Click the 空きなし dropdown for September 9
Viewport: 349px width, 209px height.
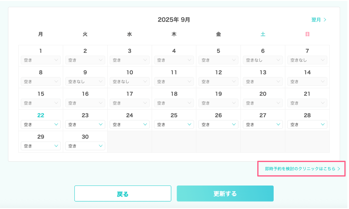[85, 82]
